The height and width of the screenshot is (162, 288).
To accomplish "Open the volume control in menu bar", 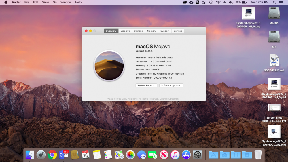I will 231,2.
